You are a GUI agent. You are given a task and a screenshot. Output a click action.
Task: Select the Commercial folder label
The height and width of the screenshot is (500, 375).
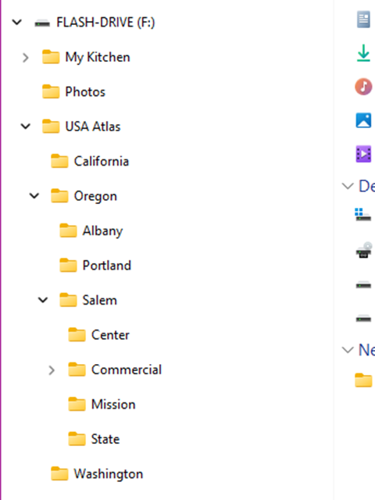click(x=127, y=370)
